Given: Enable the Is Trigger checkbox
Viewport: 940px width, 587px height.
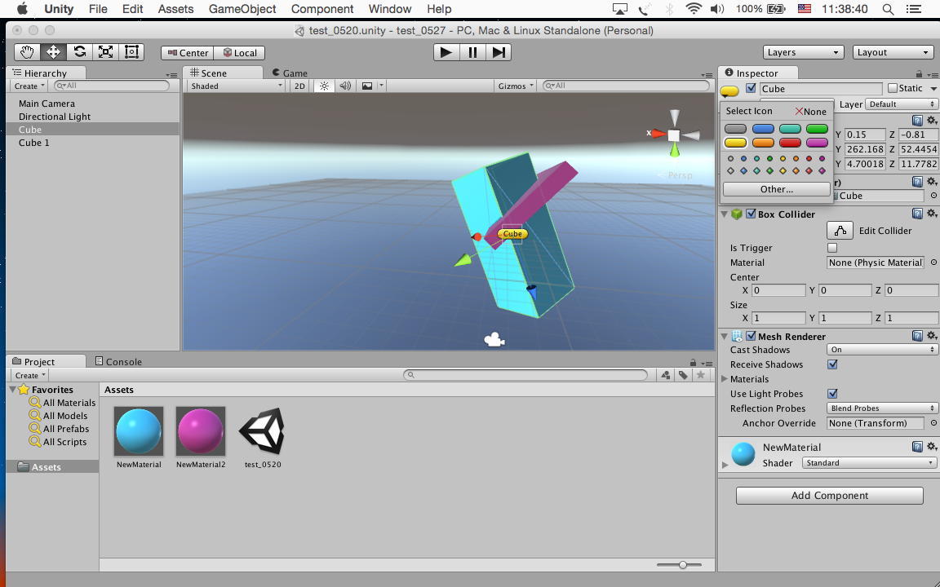Looking at the screenshot, I should click(832, 248).
